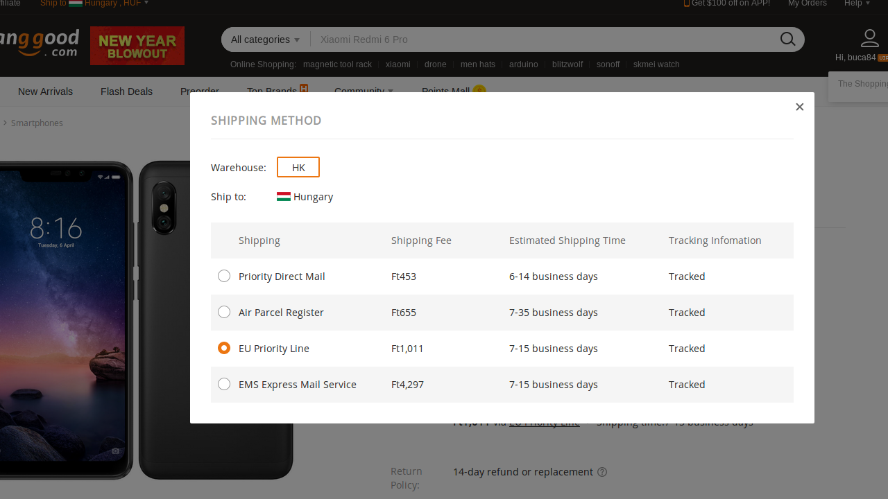Click the Return Policy help question icon
Viewport: 888px width, 499px height.
pos(602,472)
